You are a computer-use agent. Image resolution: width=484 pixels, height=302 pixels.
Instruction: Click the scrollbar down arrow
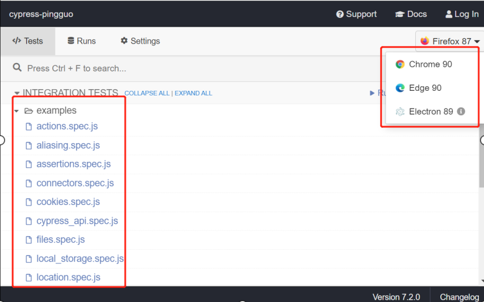(482, 281)
